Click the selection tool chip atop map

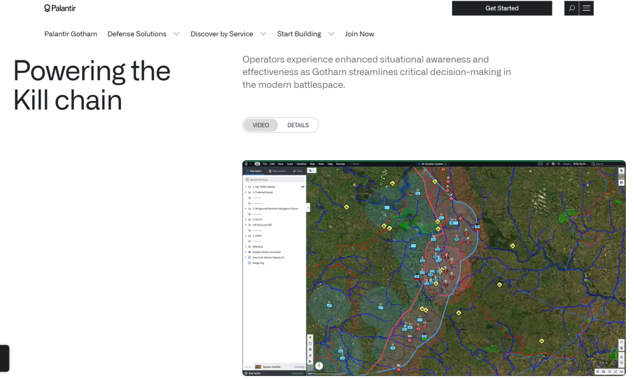tap(312, 171)
